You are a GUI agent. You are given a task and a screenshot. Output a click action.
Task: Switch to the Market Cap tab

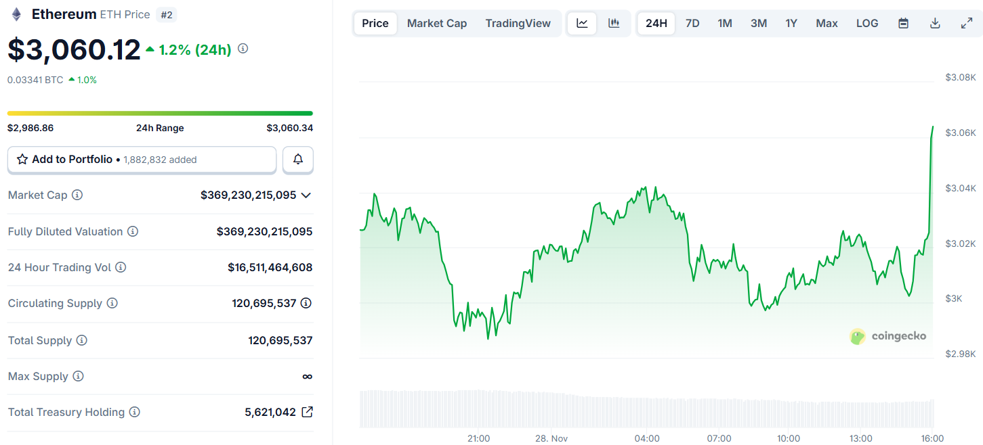[x=437, y=22]
